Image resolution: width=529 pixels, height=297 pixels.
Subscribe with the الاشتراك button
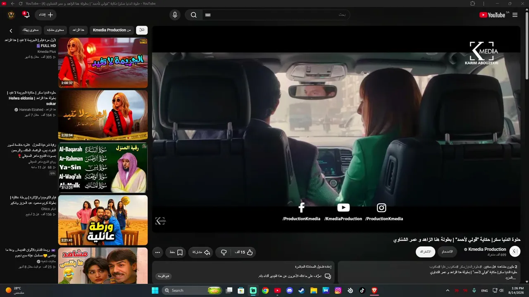pos(425,252)
